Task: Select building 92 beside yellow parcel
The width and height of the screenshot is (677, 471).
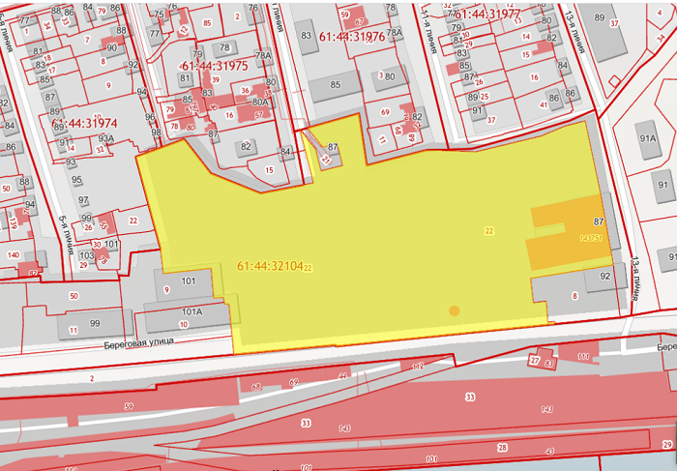Action: [x=605, y=277]
